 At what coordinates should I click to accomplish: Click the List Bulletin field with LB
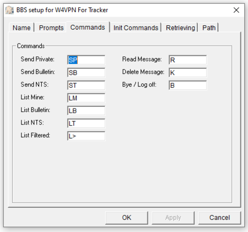86,111
